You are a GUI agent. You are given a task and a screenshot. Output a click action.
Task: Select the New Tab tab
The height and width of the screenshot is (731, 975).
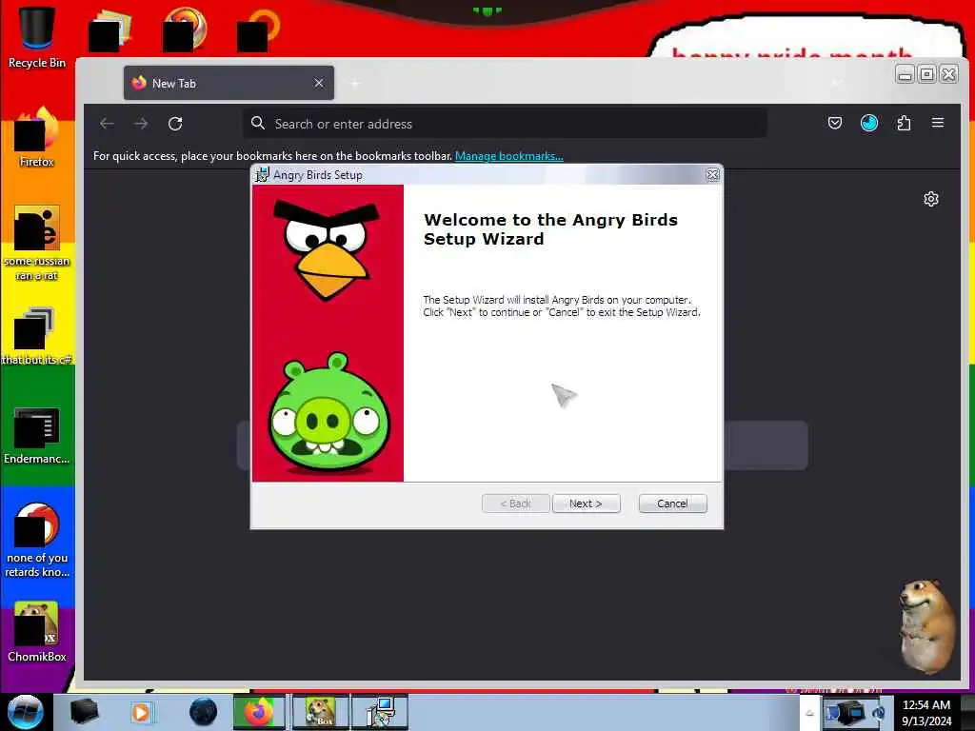[229, 84]
